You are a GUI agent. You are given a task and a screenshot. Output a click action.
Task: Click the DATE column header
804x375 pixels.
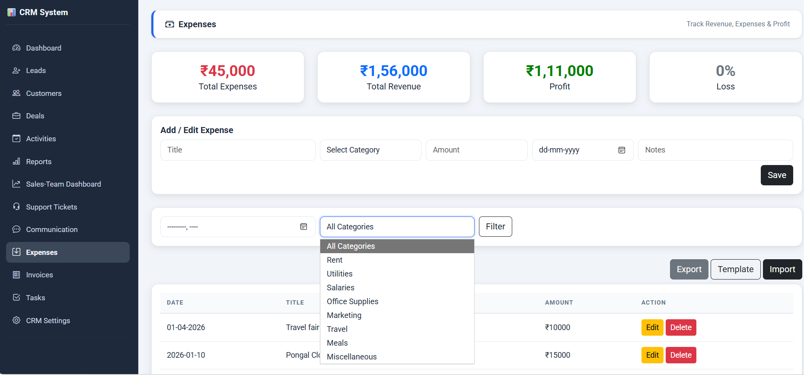click(175, 302)
